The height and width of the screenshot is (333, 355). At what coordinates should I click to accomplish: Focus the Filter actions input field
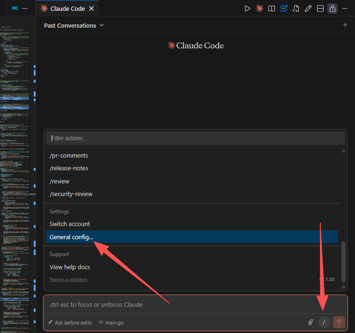pyautogui.click(x=195, y=138)
